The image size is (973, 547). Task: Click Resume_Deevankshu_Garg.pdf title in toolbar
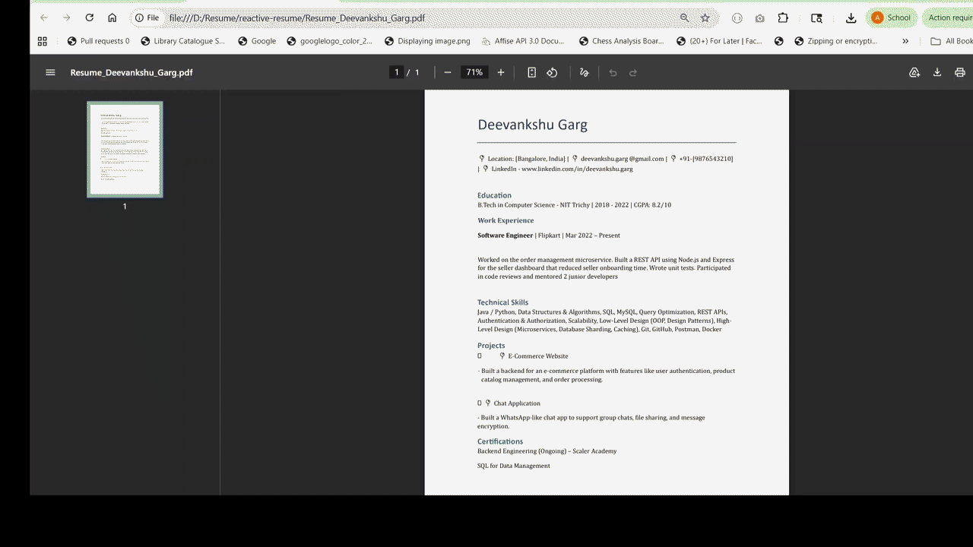132,72
